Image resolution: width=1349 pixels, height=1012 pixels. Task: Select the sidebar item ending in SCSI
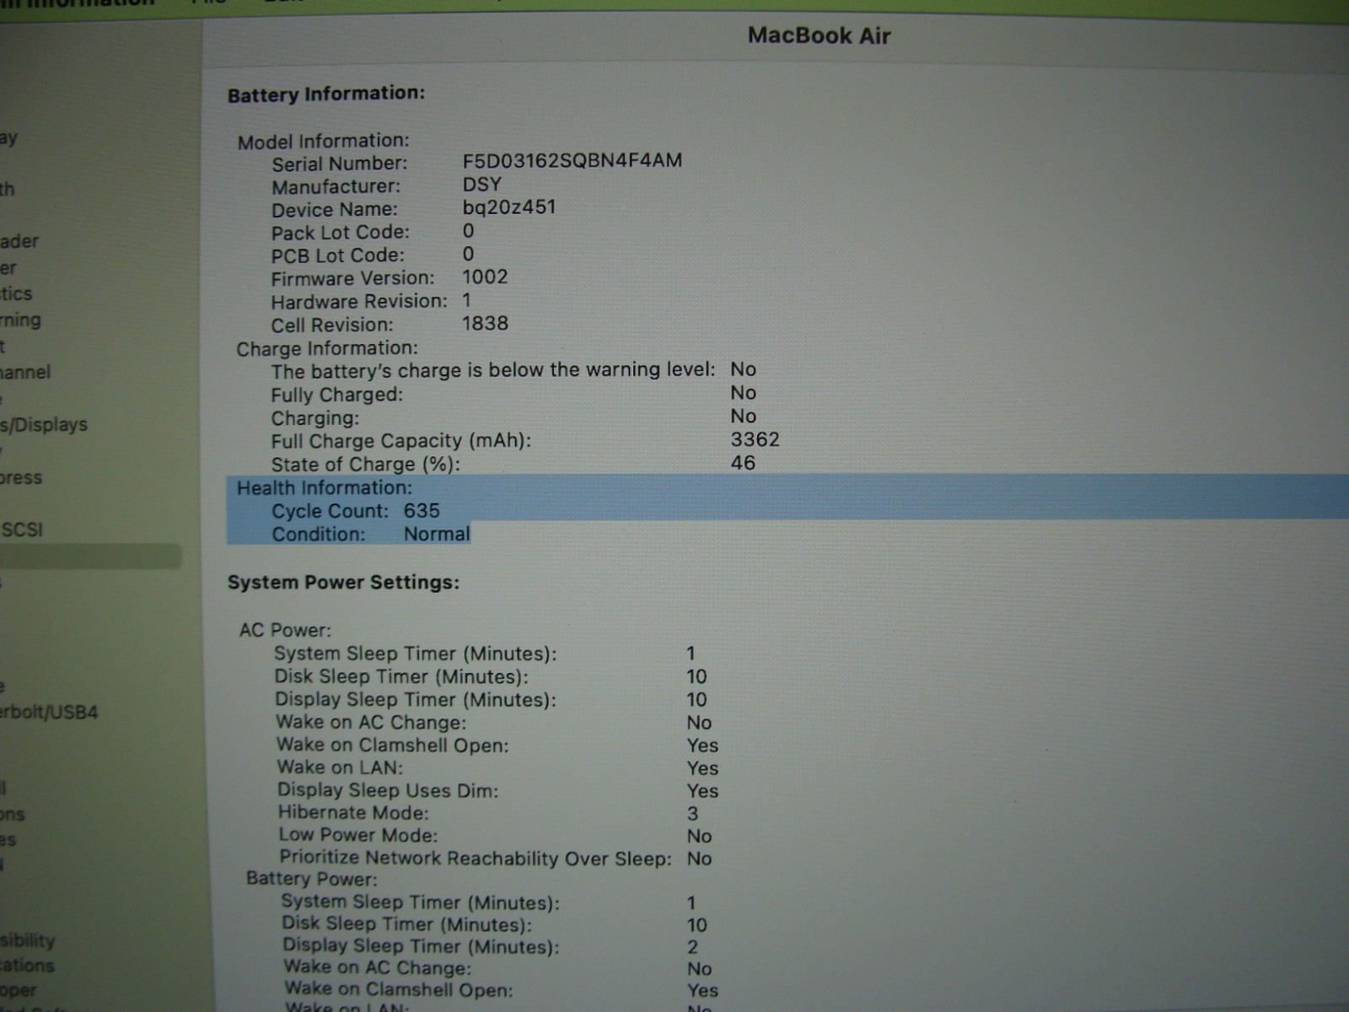(22, 530)
